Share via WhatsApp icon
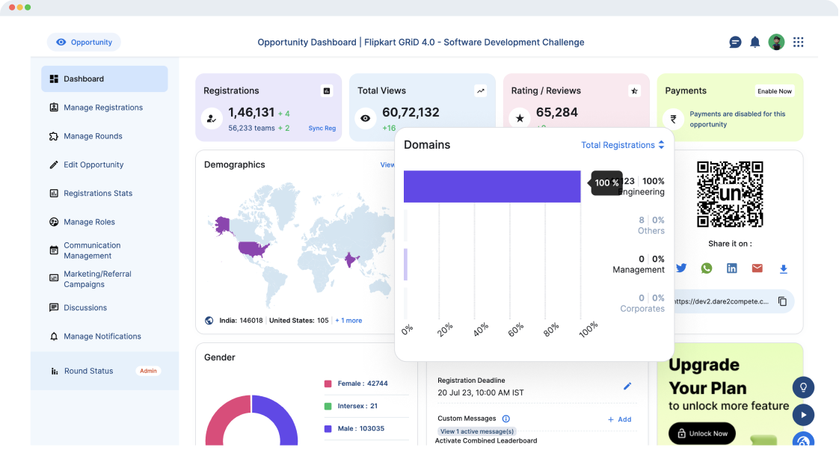This screenshot has height=468, width=839. pyautogui.click(x=707, y=268)
